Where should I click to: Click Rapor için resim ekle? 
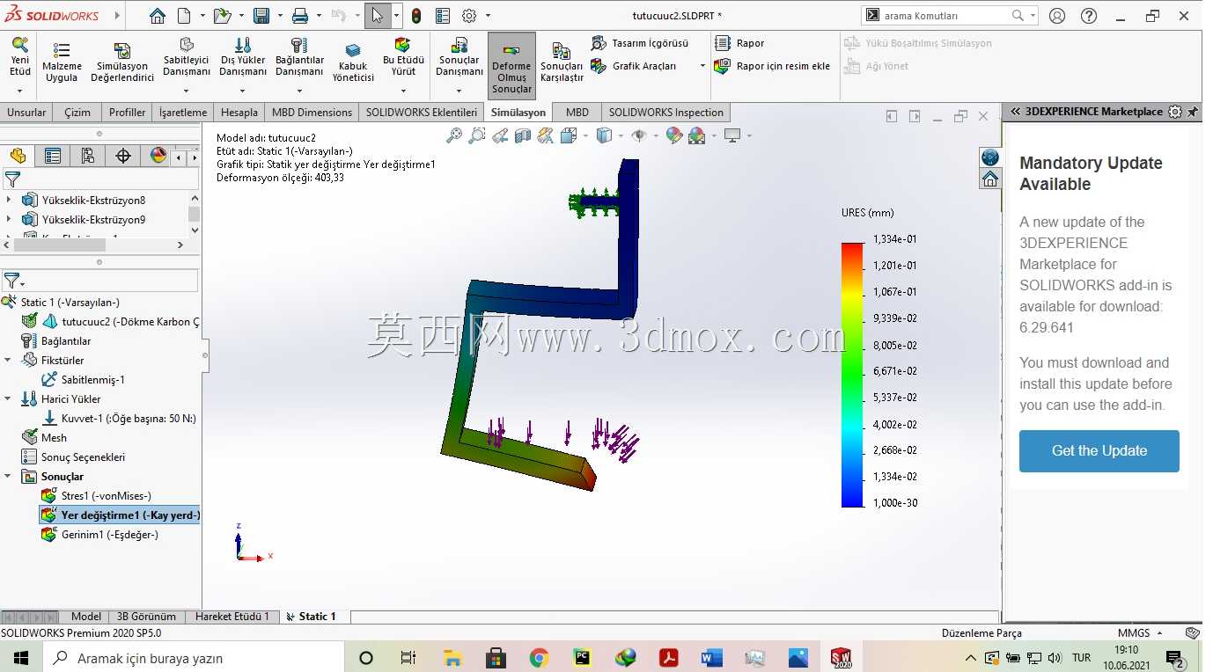pos(773,66)
